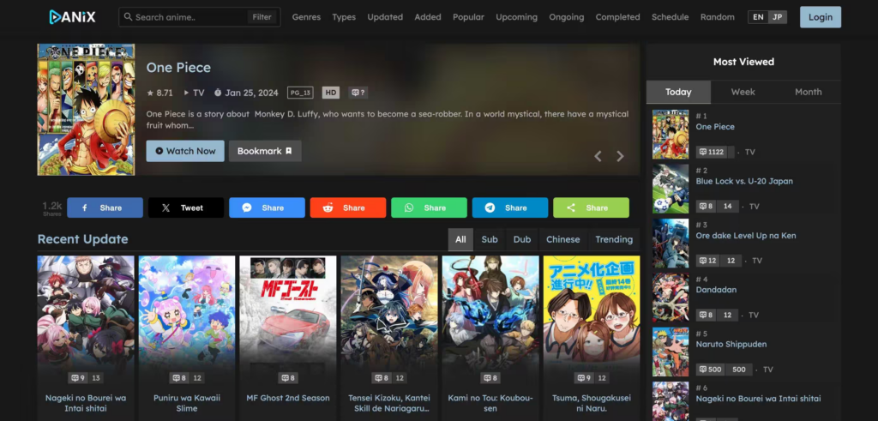Image resolution: width=878 pixels, height=421 pixels.
Task: Click Recent Update heading
Action: (x=83, y=239)
